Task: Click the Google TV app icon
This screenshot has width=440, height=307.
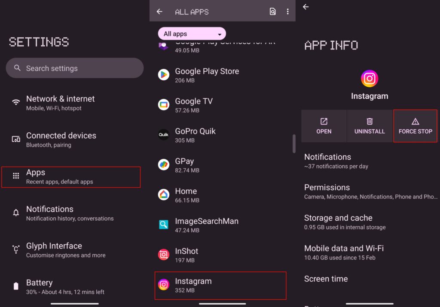Action: [x=164, y=105]
